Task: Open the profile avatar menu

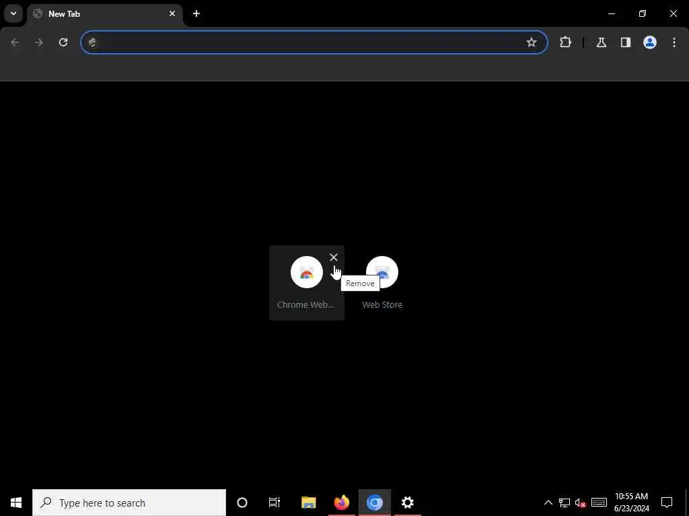Action: click(649, 42)
